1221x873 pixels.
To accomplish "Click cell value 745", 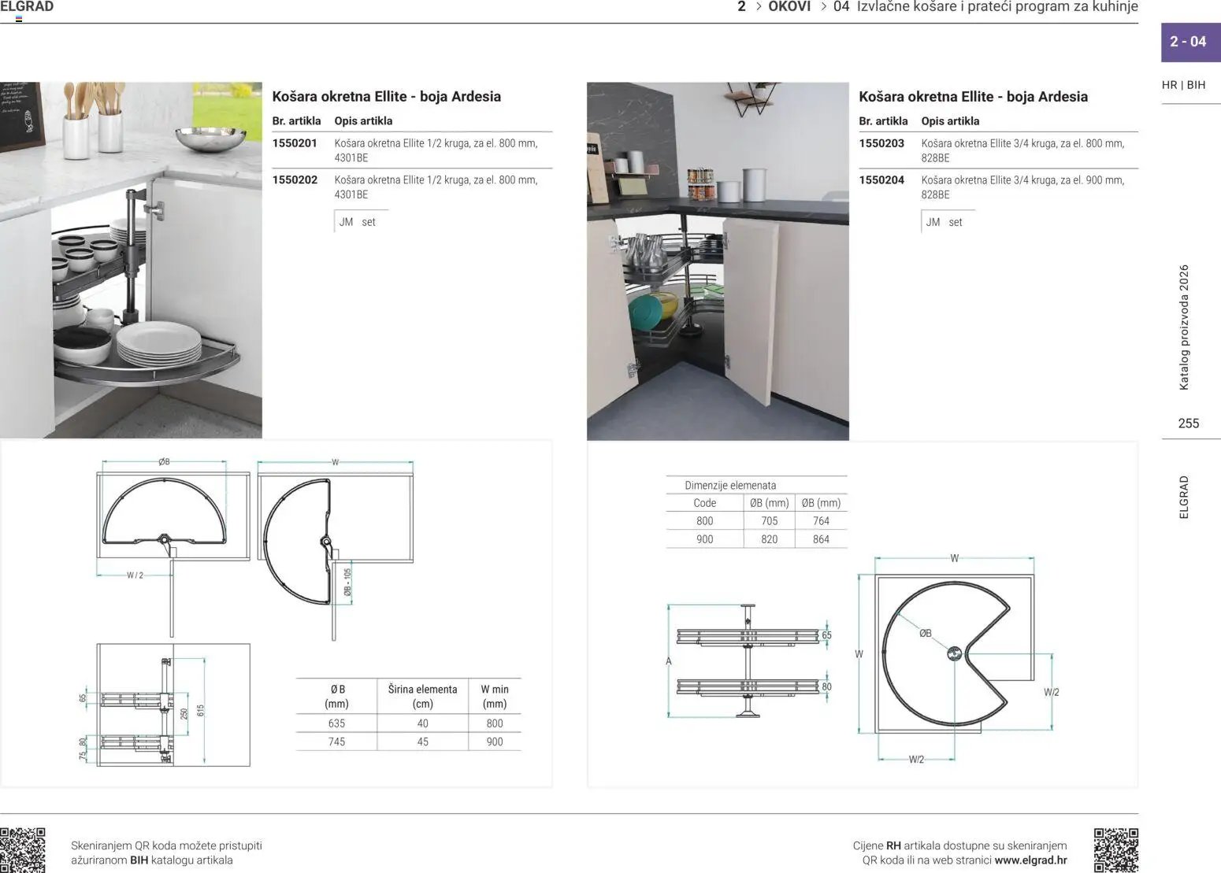I will [336, 742].
